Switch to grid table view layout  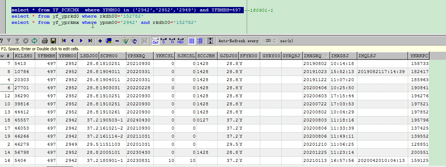click(191, 41)
